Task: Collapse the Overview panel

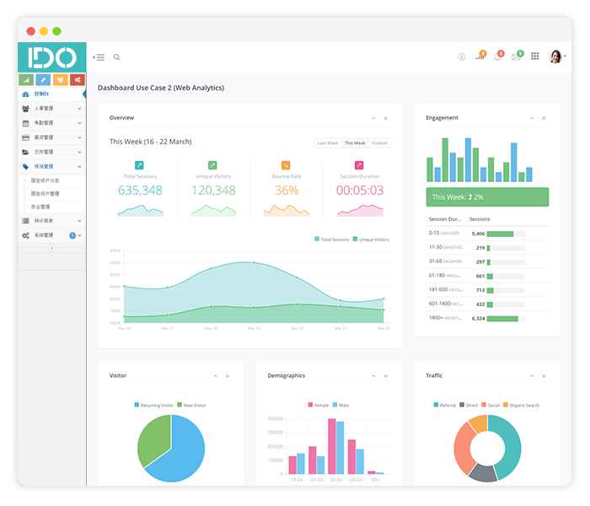Action: click(x=373, y=118)
